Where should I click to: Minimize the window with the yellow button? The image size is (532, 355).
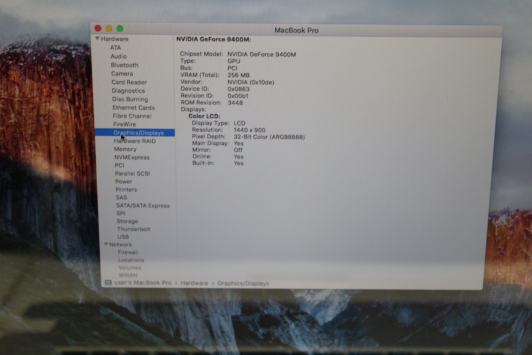pos(109,29)
